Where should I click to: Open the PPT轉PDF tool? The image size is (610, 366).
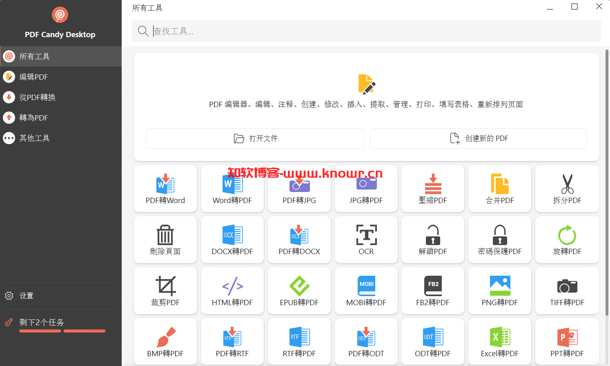click(567, 341)
